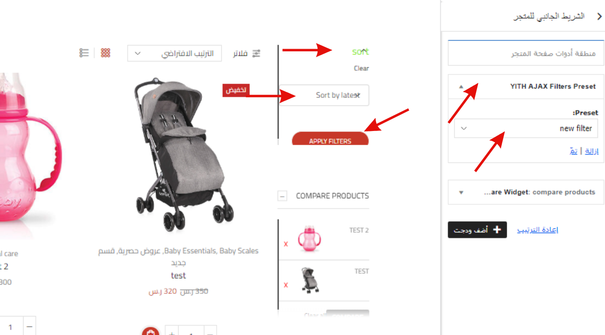The height and width of the screenshot is (335, 605).
Task: Remove TEST stroller from compare list
Action: tap(286, 285)
